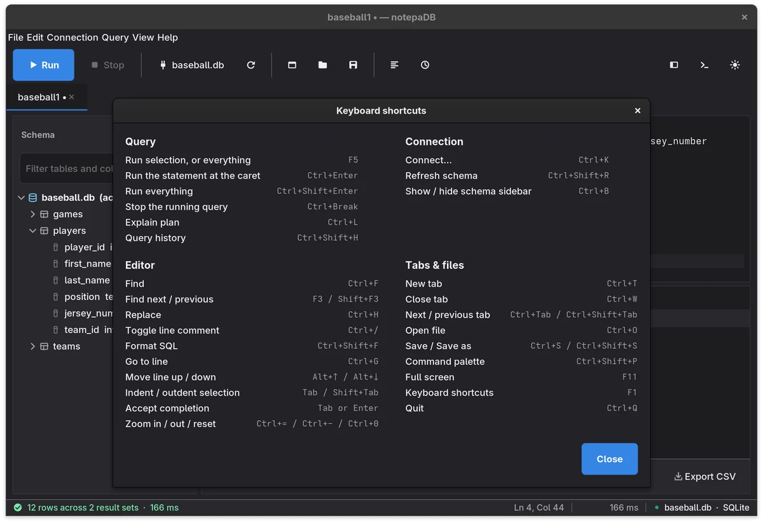Screen dimensions: 763x523
Task: Click the column icon beside last_name
Action: tap(56, 280)
